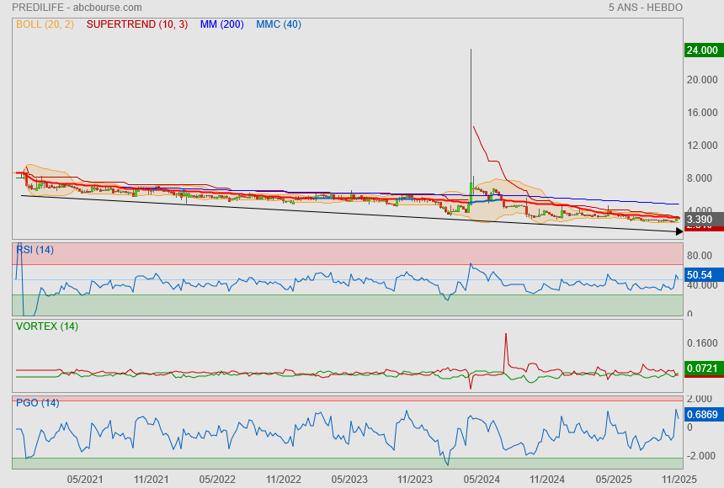Image resolution: width=724 pixels, height=488 pixels.
Task: Toggle the MMC (40) legend entry
Action: coord(278,24)
